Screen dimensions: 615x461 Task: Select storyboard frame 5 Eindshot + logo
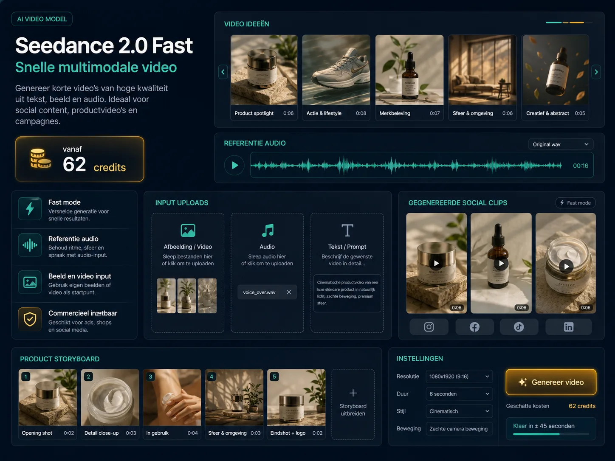click(x=296, y=404)
